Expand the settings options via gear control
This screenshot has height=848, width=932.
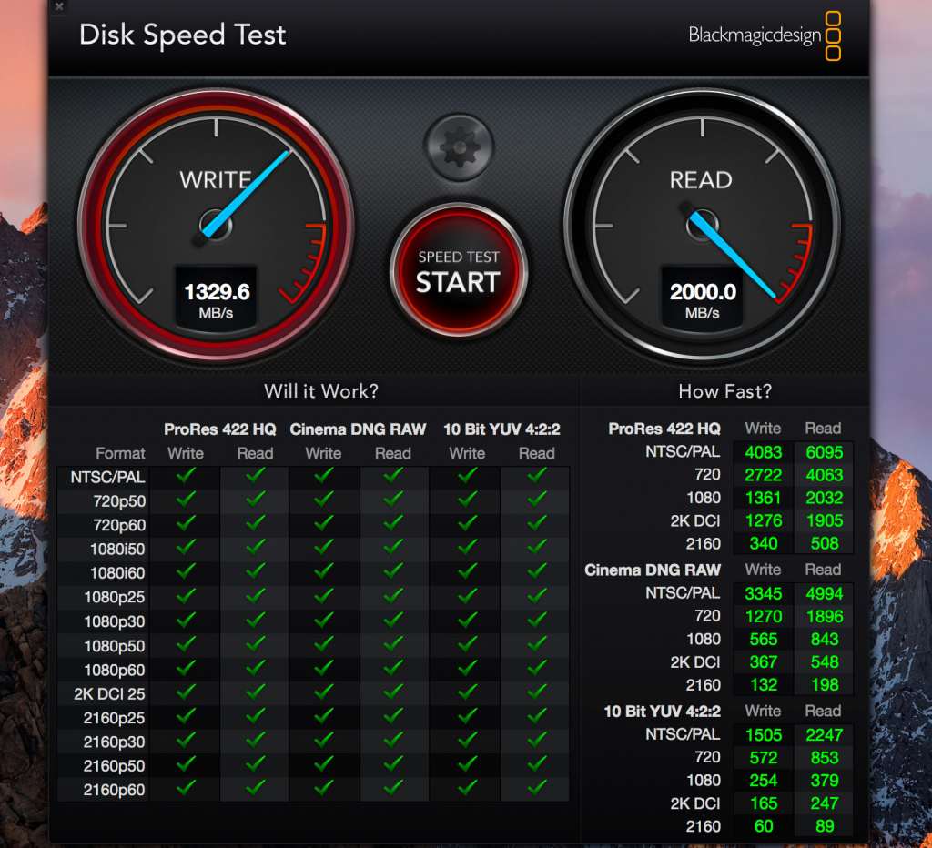(x=459, y=146)
